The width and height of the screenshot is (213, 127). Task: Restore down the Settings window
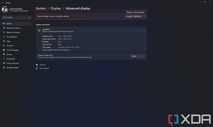pyautogui.click(x=205, y=2)
